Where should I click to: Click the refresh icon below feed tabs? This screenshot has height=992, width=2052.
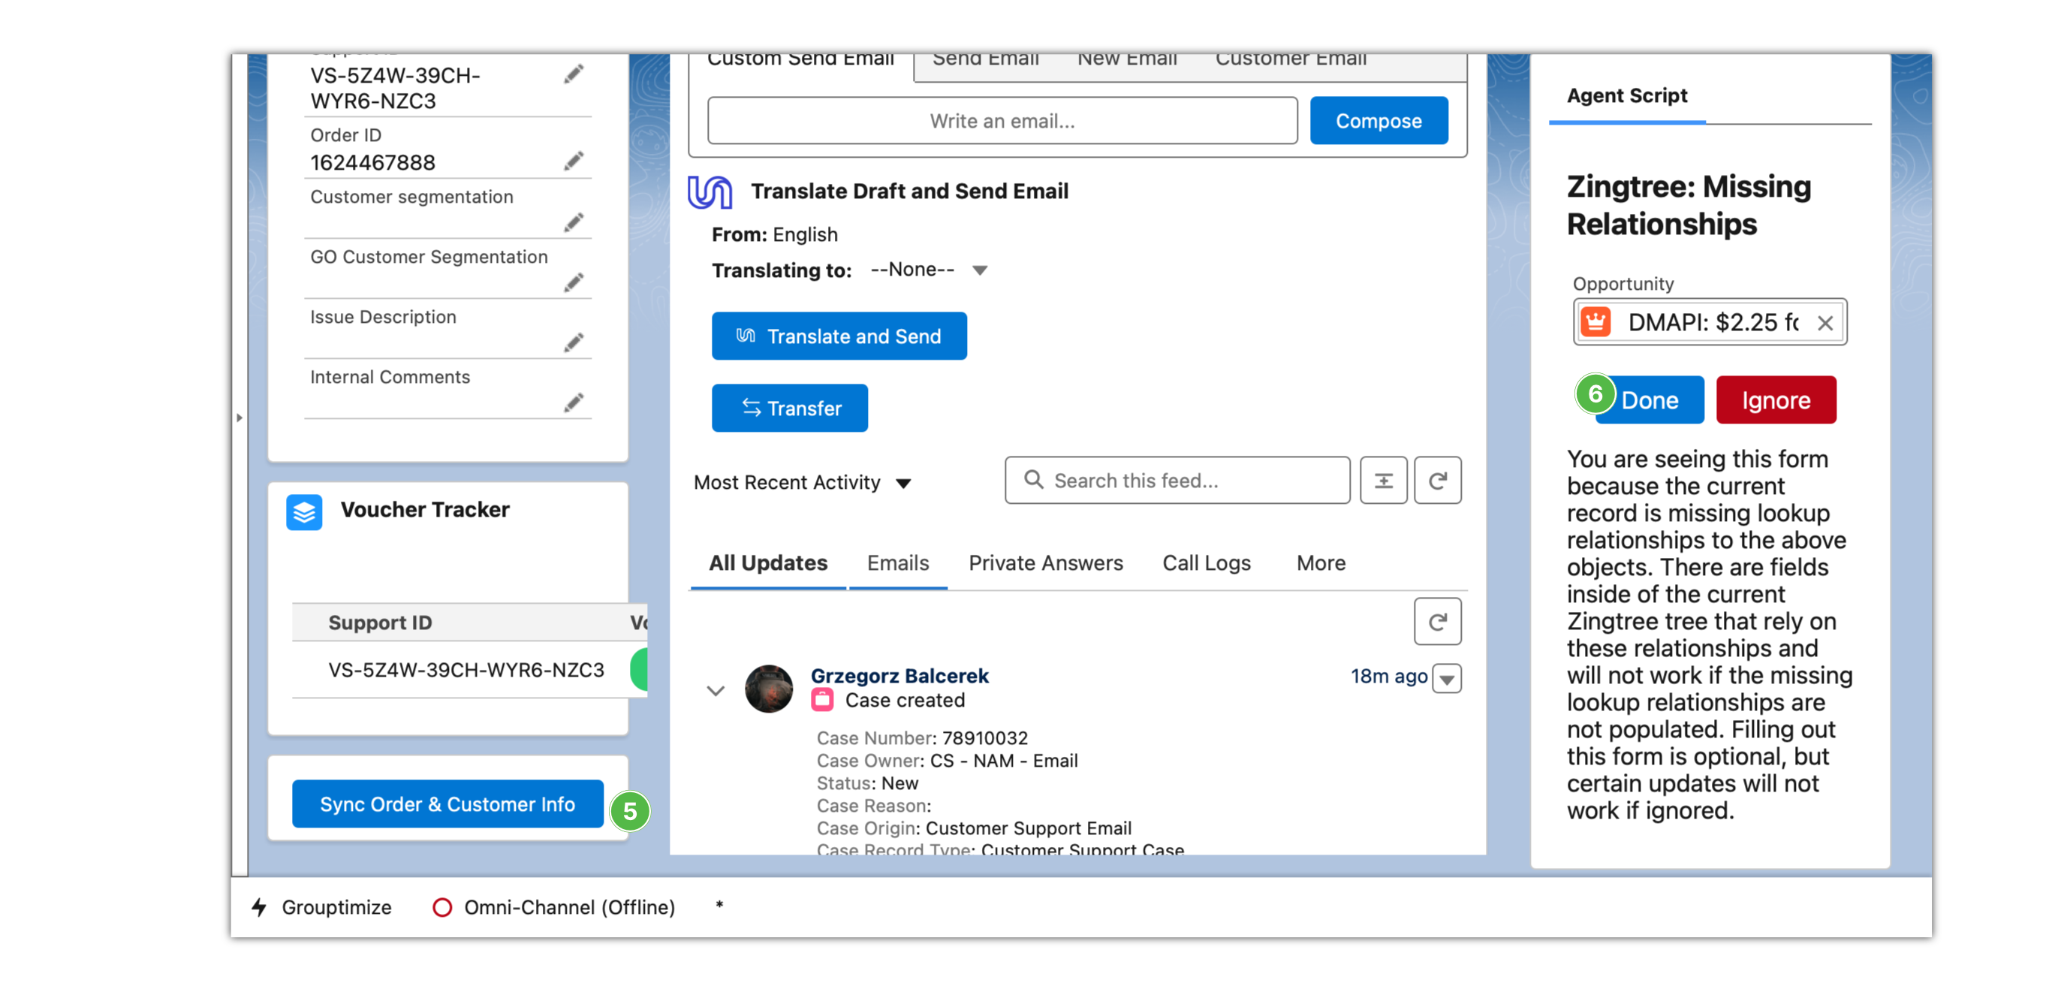click(x=1437, y=622)
